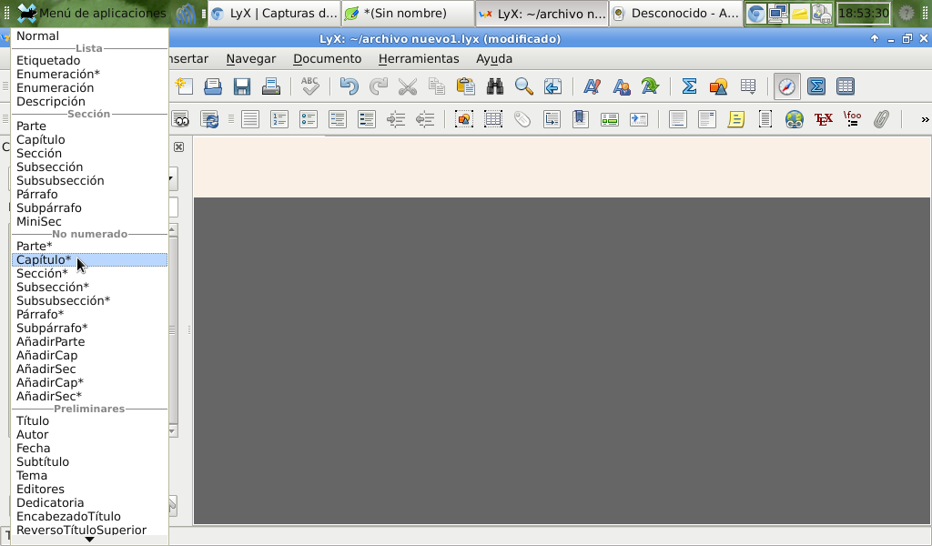932x546 pixels.
Task: Click the Save document floppy icon
Action: 241,86
